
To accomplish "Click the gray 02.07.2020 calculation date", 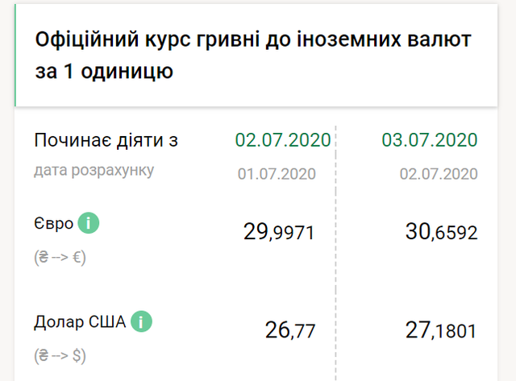I will 439,174.
